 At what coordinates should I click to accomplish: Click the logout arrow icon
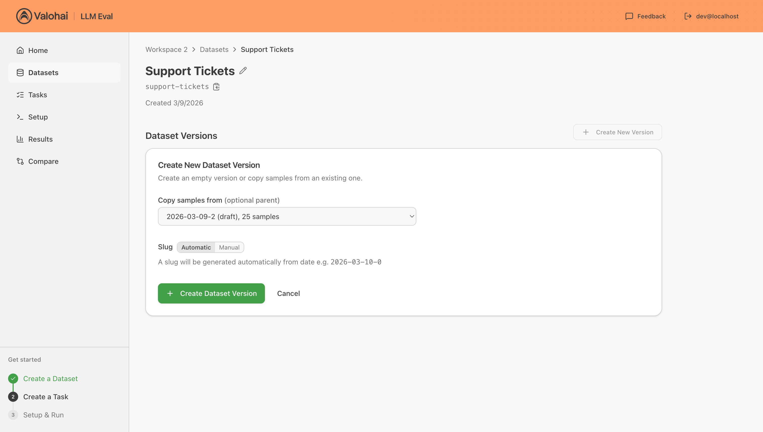pyautogui.click(x=688, y=16)
